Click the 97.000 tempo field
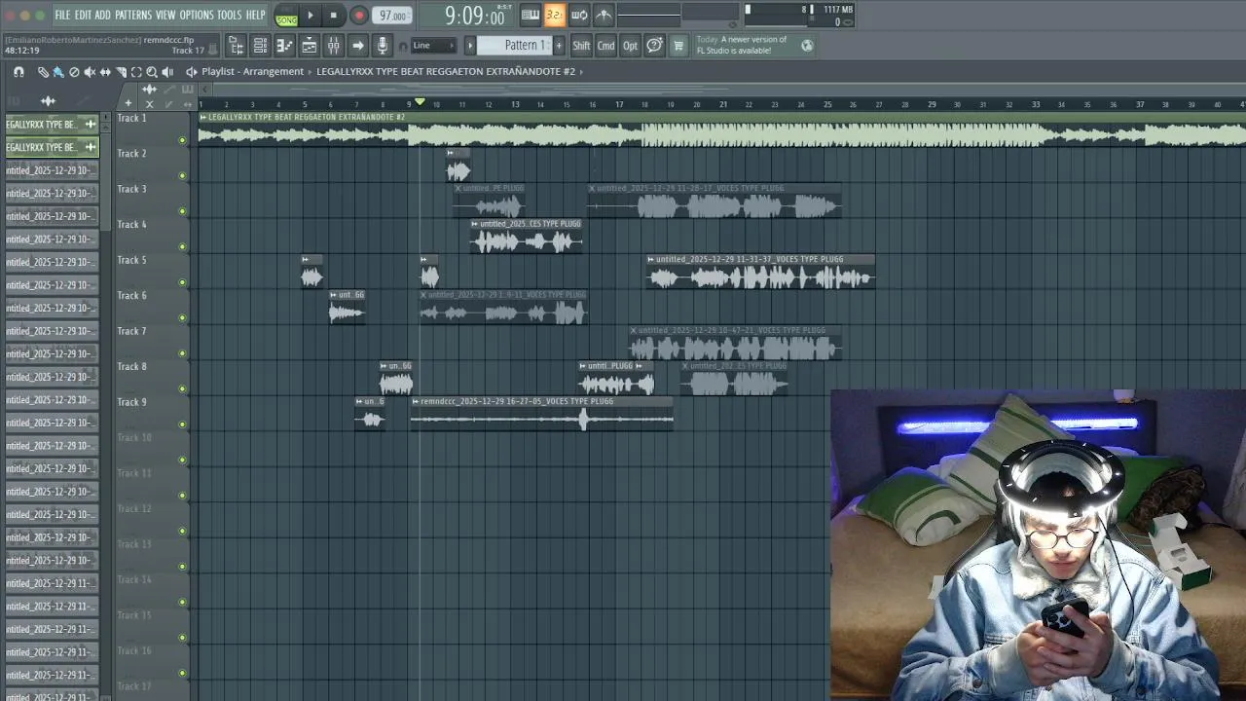This screenshot has width=1246, height=701. coord(393,16)
